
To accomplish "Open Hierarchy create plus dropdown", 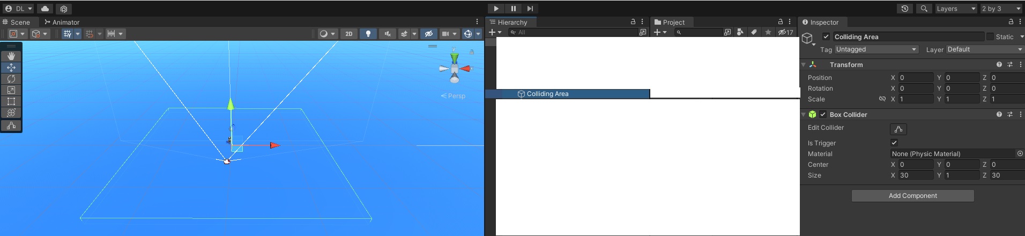I will [x=495, y=32].
